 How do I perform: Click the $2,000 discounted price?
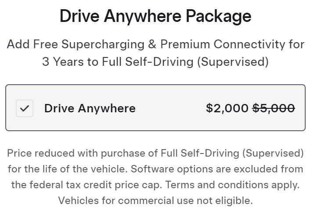coord(227,108)
